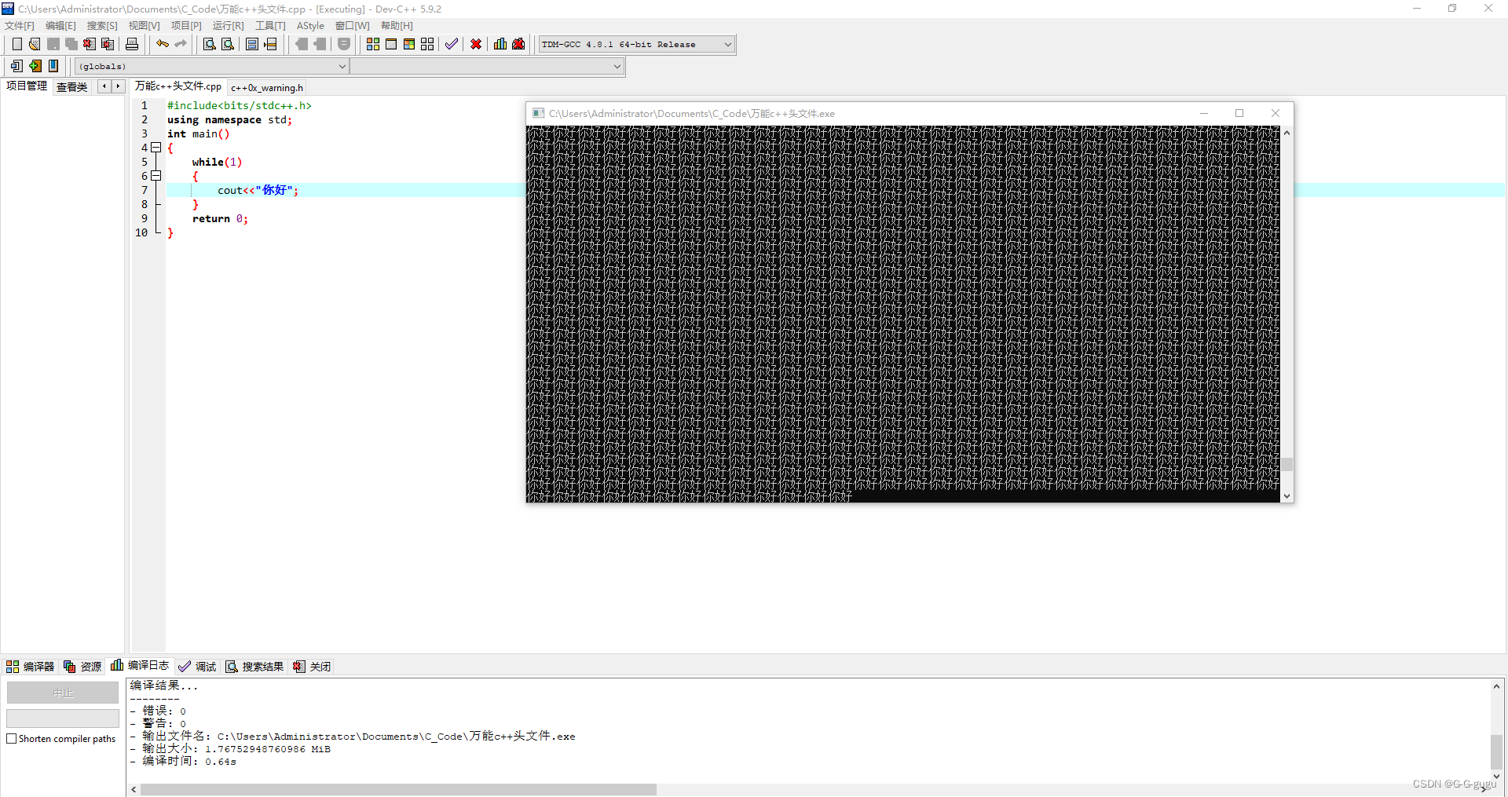Click the New file toolbar icon
The width and height of the screenshot is (1508, 797).
click(x=16, y=44)
